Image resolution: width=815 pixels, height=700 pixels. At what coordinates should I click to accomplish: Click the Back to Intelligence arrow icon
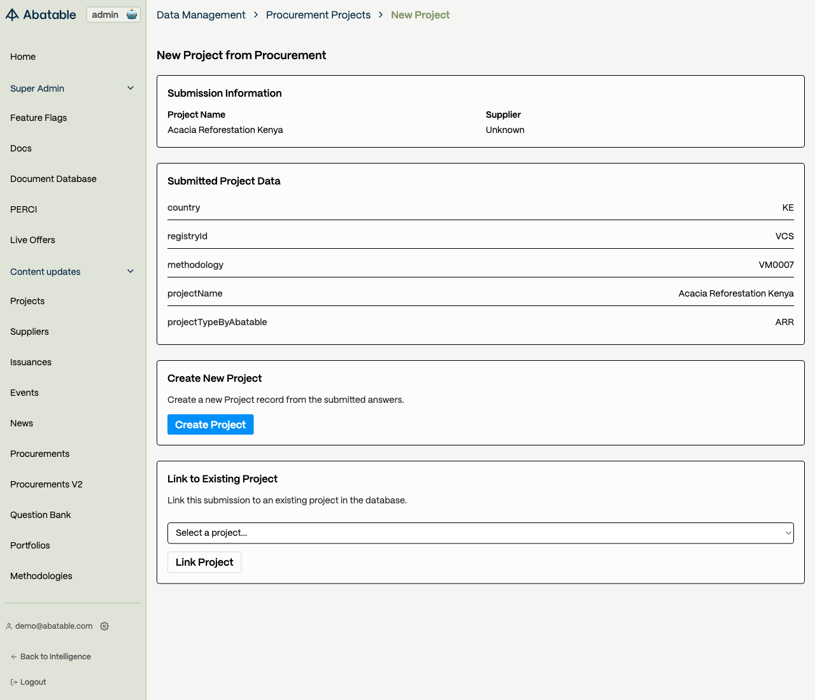coord(13,657)
